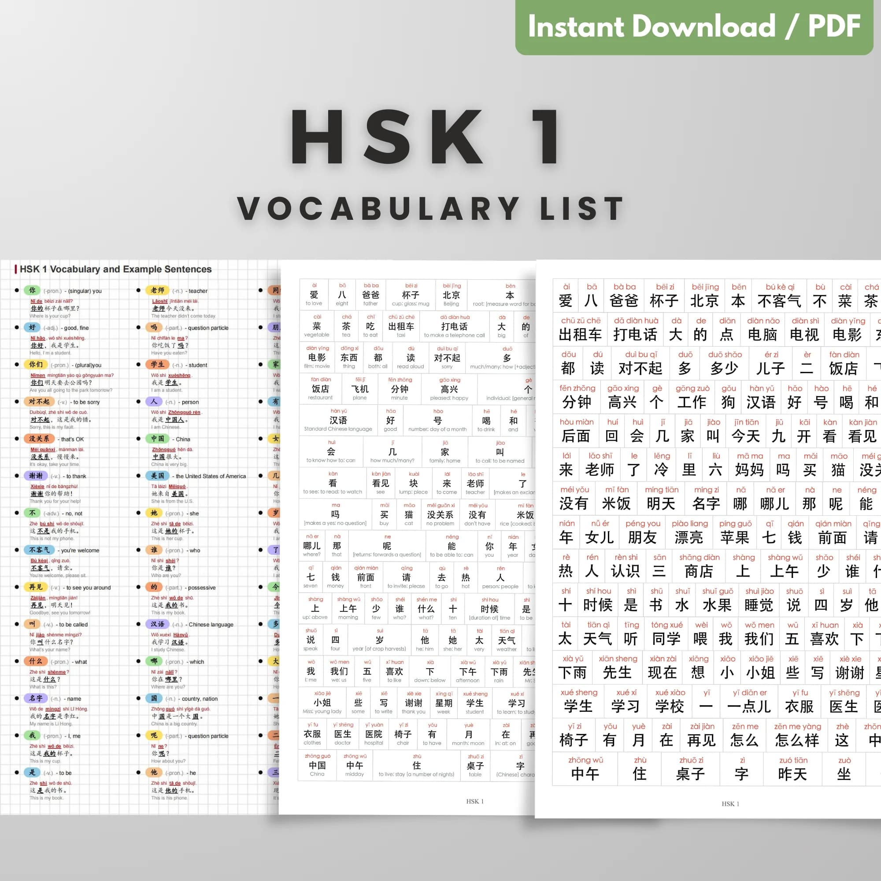Click the orange 对不起 highlight
Viewport: 881px width, 881px height.
tap(39, 402)
